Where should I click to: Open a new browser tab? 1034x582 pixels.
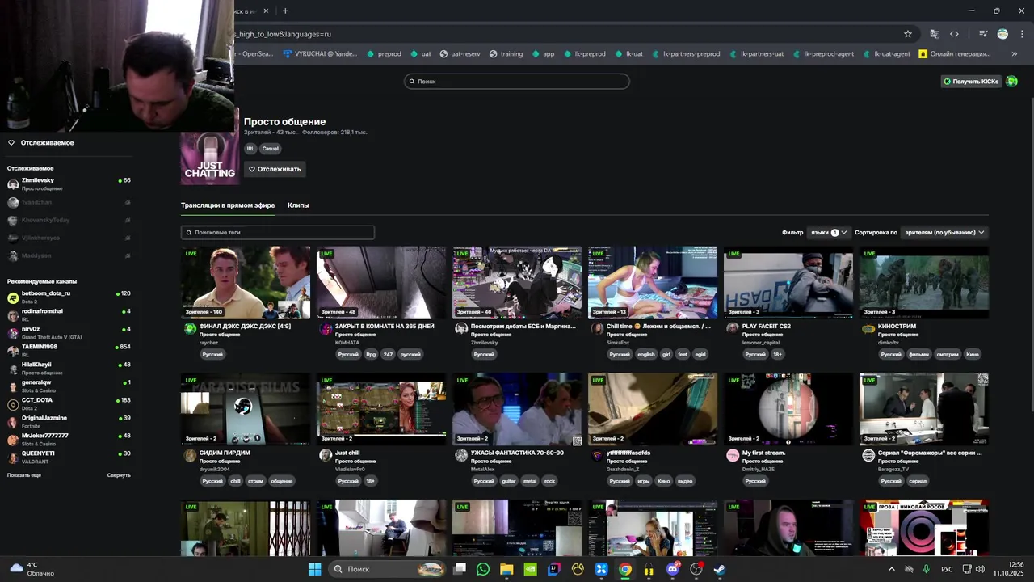click(285, 11)
